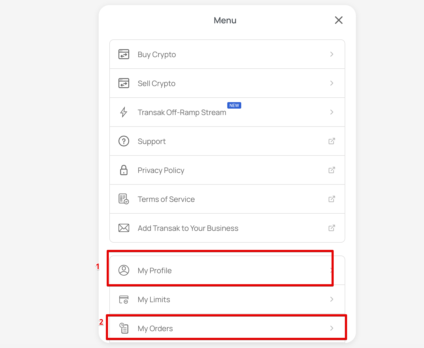This screenshot has height=348, width=424.
Task: Click the My Limits card icon
Action: tap(124, 299)
